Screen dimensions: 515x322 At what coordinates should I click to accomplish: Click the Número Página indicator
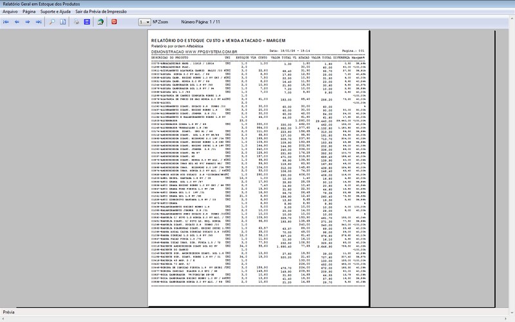[x=200, y=22]
